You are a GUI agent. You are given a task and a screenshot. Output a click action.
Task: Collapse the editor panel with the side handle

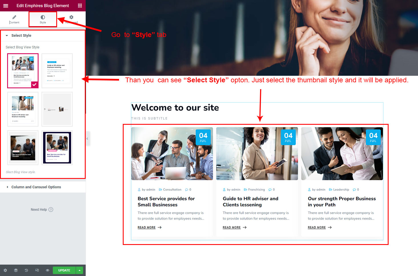pyautogui.click(x=88, y=139)
